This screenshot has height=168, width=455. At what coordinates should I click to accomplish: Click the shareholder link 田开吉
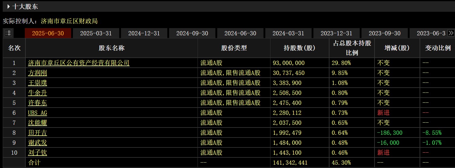click(38, 133)
